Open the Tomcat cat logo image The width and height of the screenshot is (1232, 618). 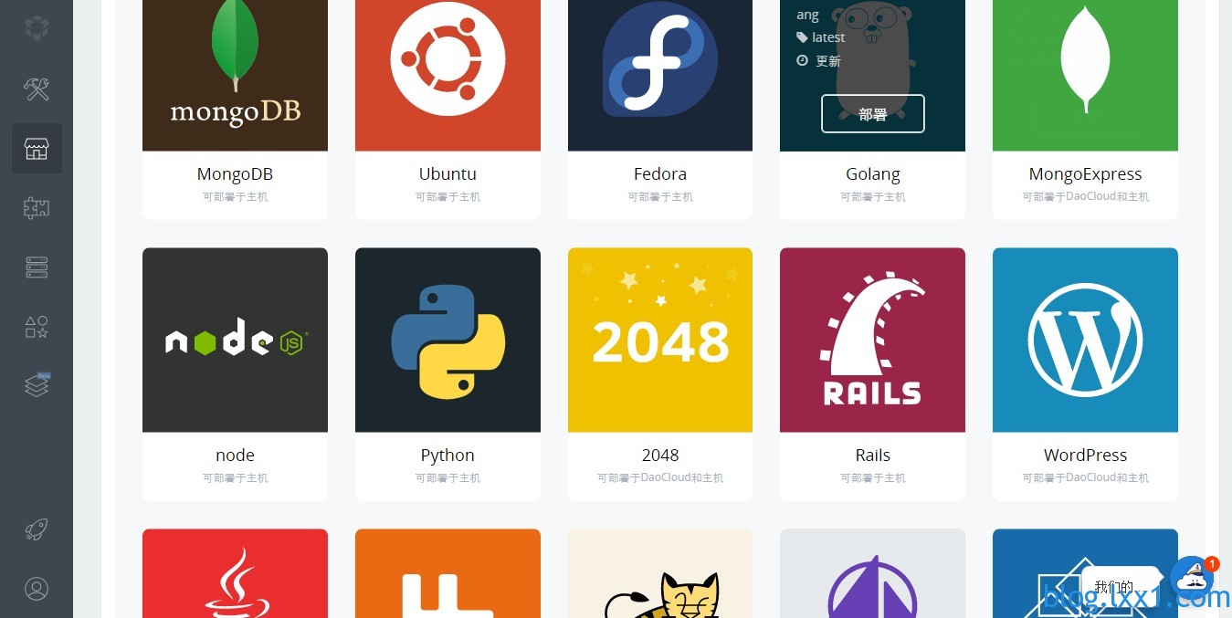pos(660,573)
